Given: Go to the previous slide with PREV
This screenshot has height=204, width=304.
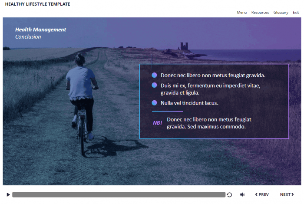Looking at the screenshot, I should (x=262, y=195).
